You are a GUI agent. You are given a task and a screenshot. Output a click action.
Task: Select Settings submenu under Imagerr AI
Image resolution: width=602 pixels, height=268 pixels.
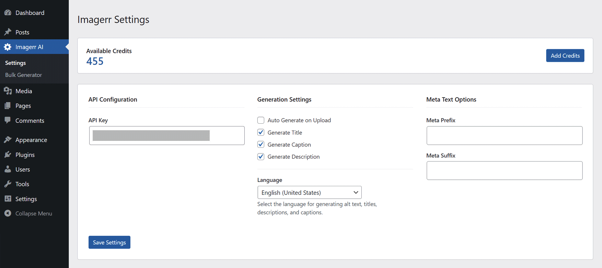tap(15, 63)
